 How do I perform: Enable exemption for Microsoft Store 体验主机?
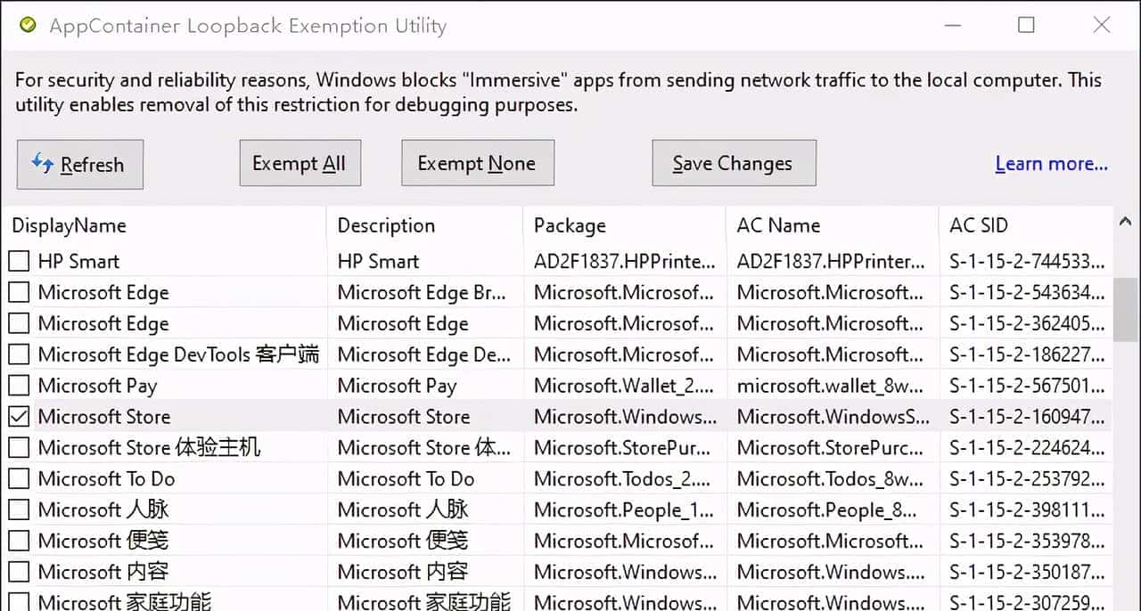point(19,447)
